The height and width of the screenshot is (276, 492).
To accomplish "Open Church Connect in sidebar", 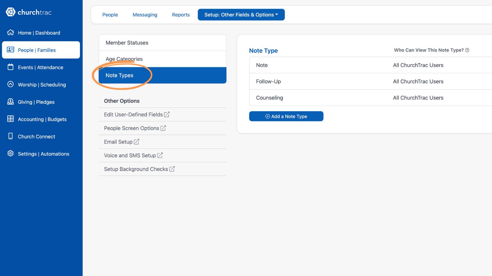I will pyautogui.click(x=41, y=137).
